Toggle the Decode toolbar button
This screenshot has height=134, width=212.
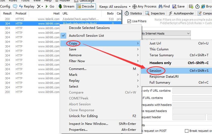click(86, 6)
